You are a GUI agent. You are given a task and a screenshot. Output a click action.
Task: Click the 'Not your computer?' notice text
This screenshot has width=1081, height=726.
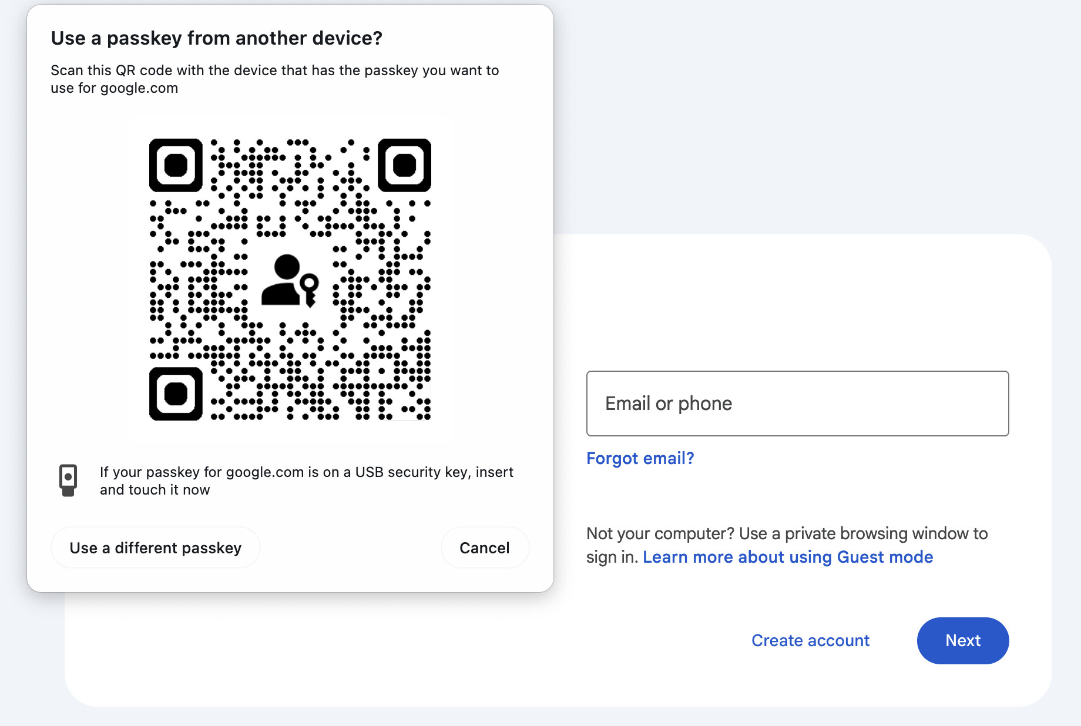click(787, 545)
